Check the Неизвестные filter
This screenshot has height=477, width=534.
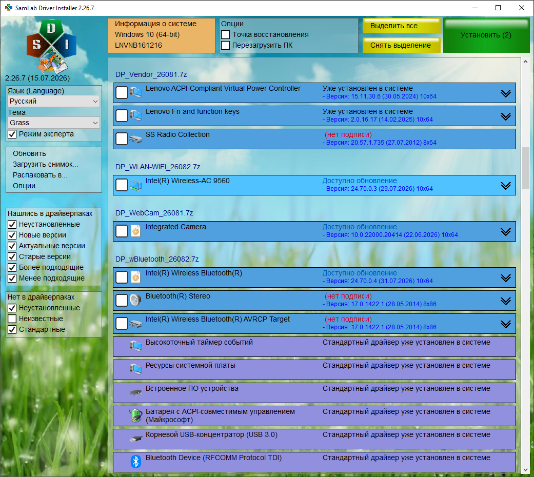(x=12, y=319)
